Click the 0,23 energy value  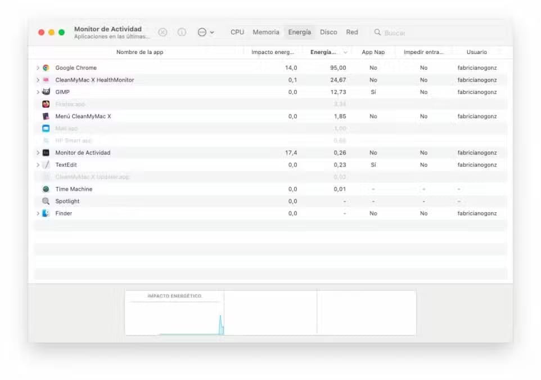click(x=340, y=165)
